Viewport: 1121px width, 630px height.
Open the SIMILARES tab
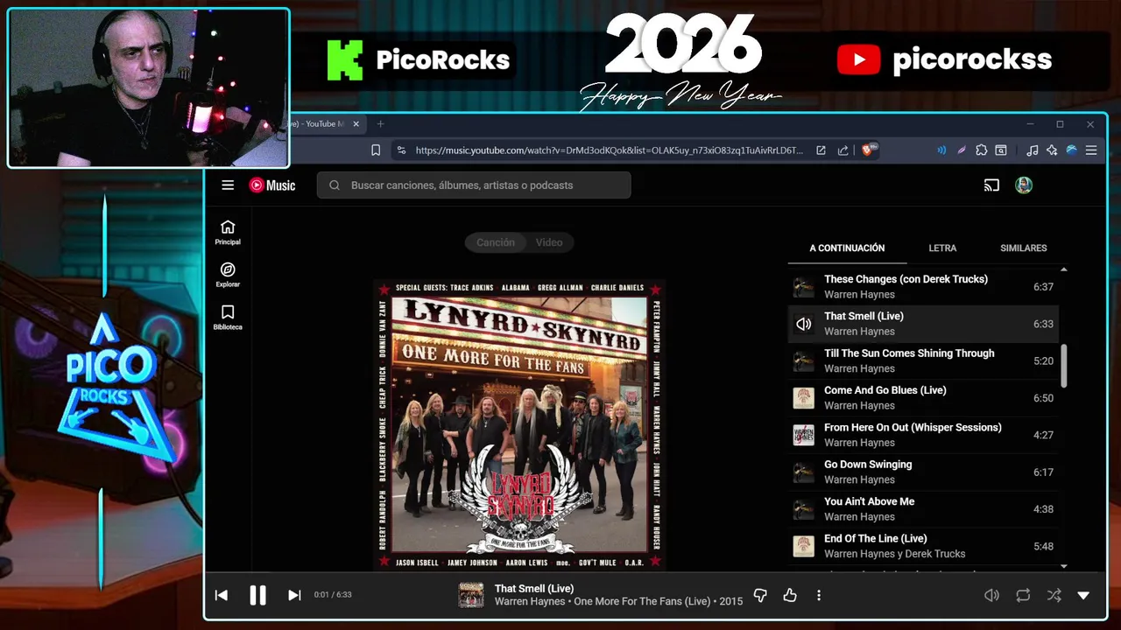[x=1024, y=248]
